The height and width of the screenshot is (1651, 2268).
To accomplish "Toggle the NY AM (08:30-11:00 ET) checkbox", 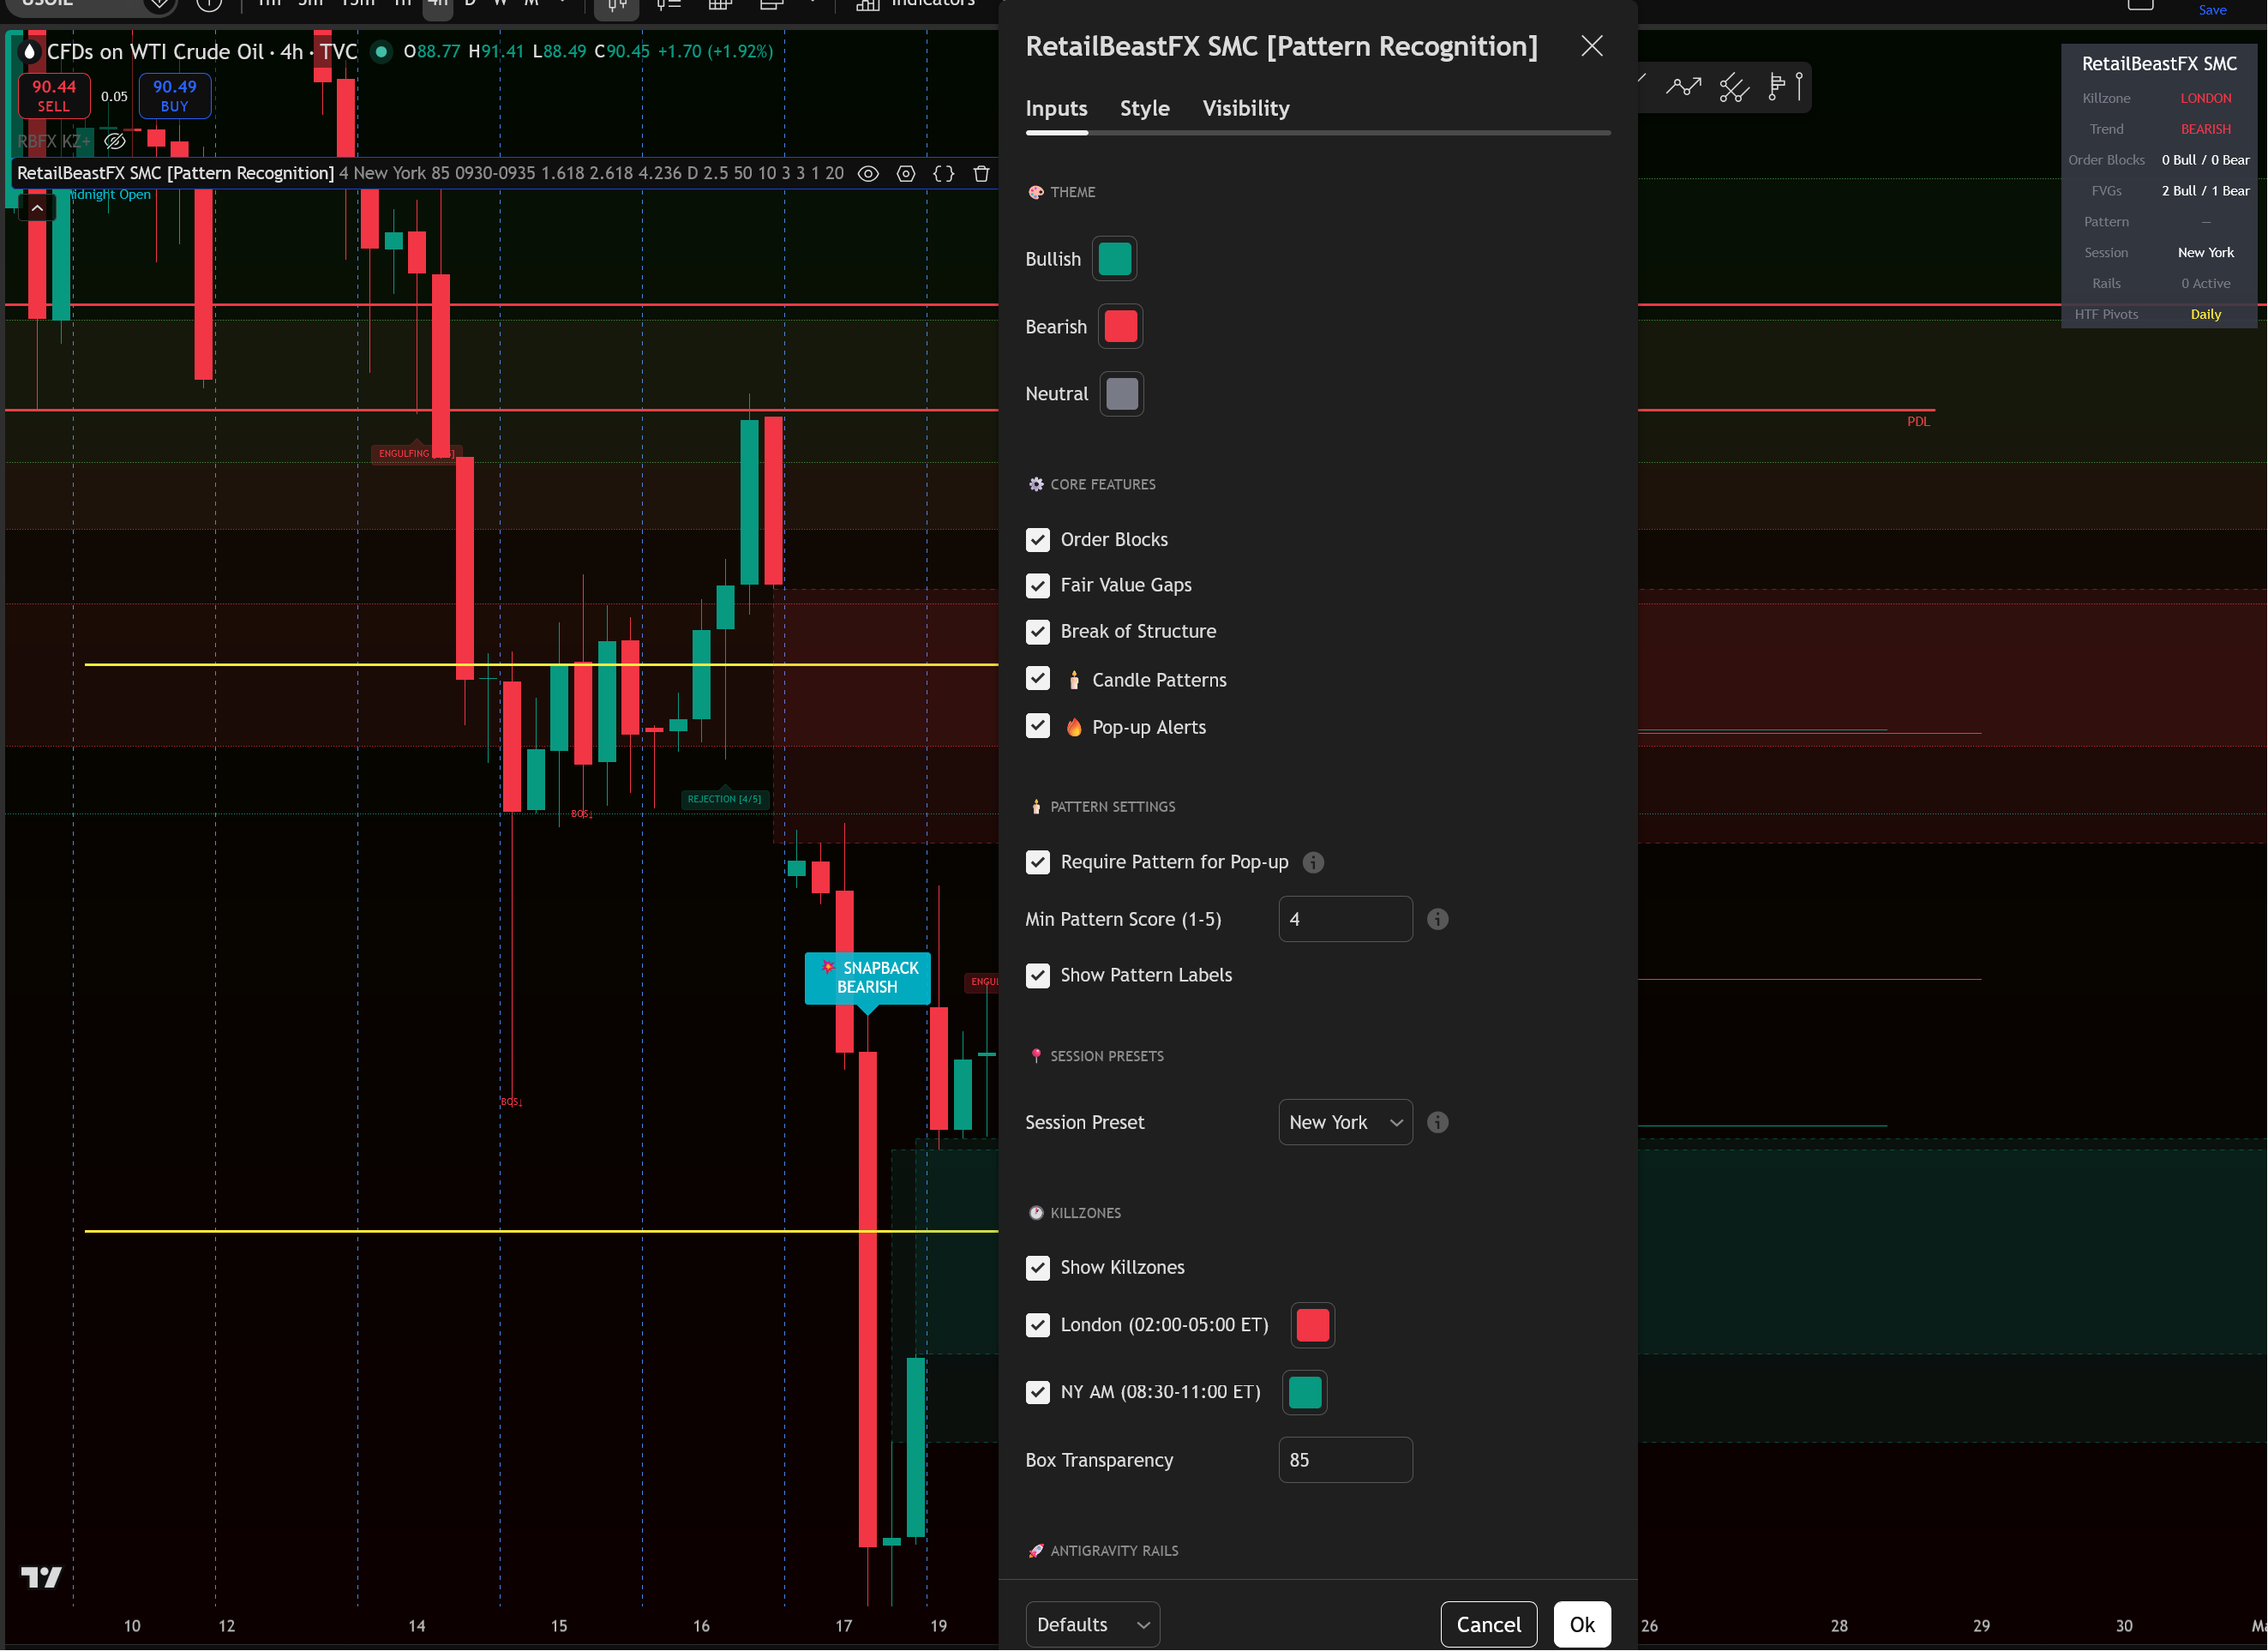I will tap(1037, 1392).
